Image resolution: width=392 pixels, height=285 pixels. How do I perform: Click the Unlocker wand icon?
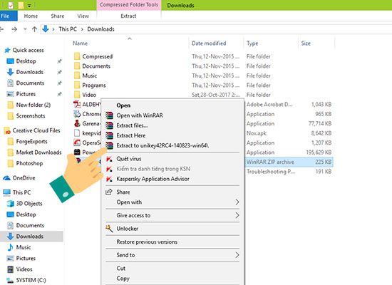109,229
